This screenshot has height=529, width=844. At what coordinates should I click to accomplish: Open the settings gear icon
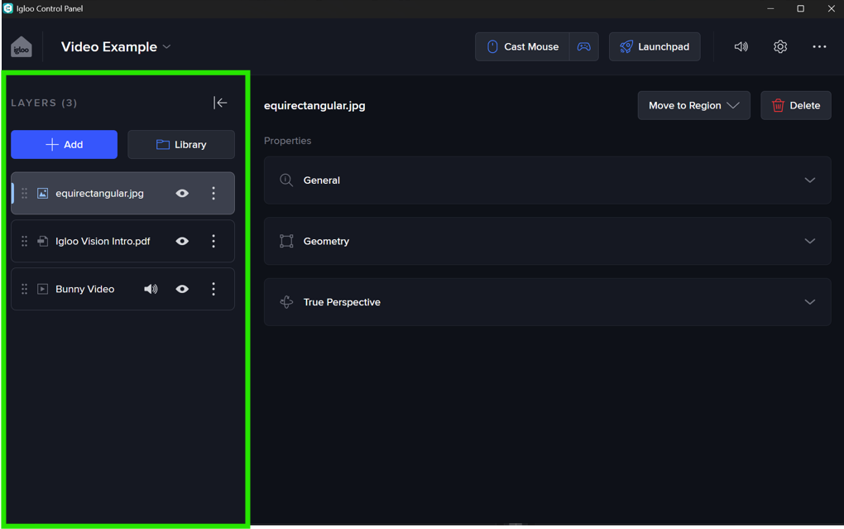780,47
